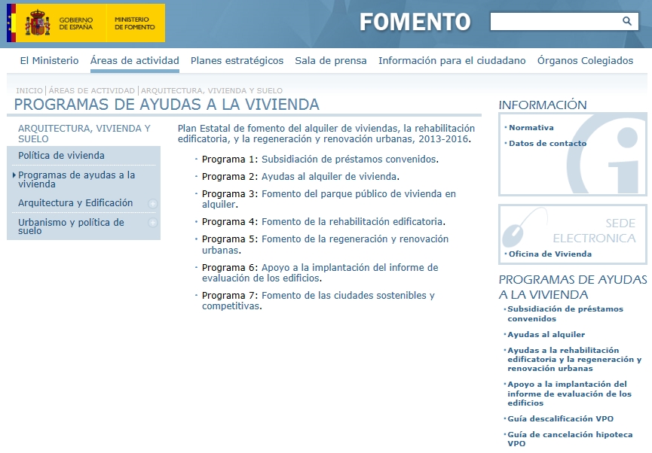Open right-panel Ayudas al alquiler link

point(546,335)
